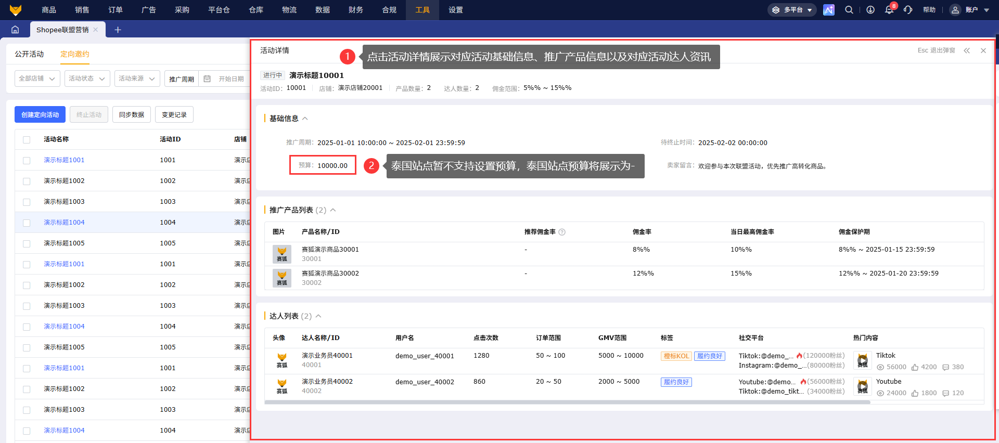Image resolution: width=999 pixels, height=443 pixels.
Task: Collapse the 基础信息 section
Action: coord(305,119)
